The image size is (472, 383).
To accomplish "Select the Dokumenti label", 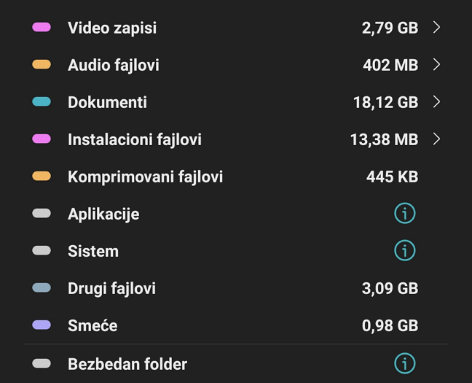I will (107, 102).
